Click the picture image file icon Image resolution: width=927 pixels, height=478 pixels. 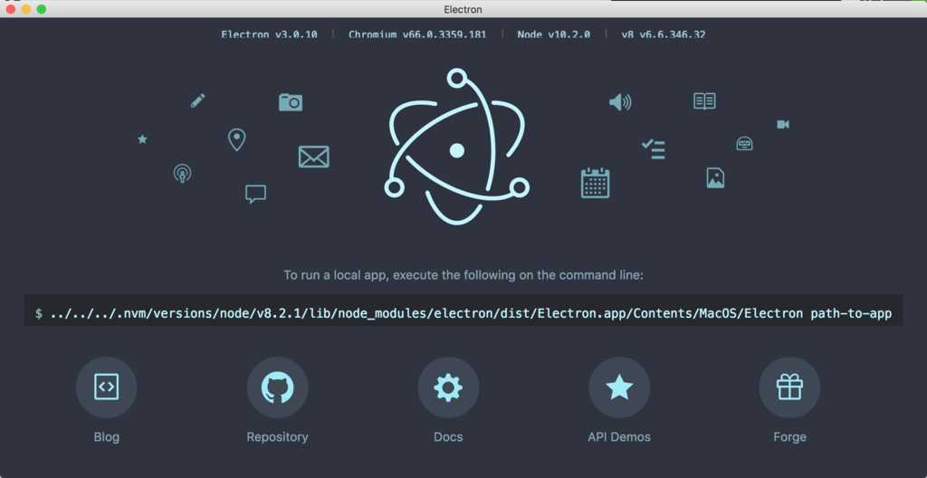(x=715, y=177)
